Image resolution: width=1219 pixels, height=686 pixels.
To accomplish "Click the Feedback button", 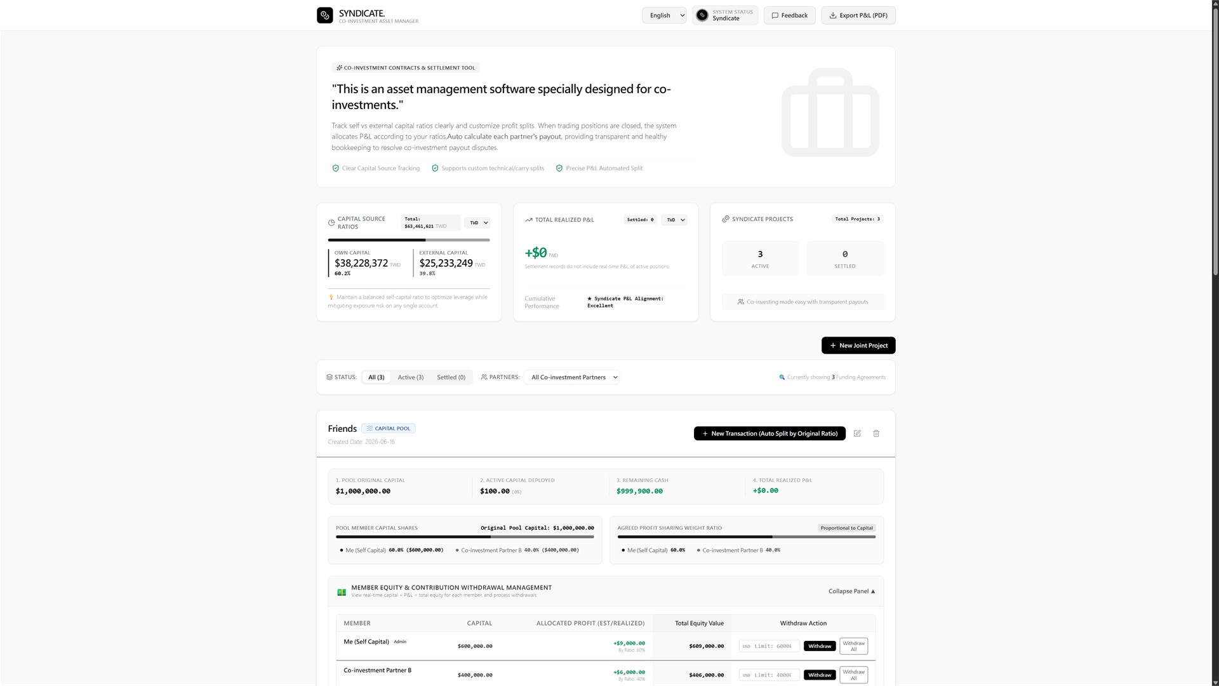I will point(789,15).
